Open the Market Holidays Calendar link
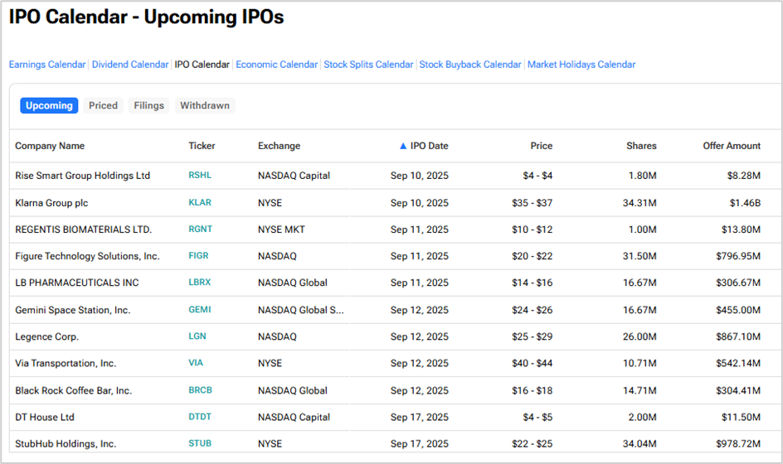Image resolution: width=783 pixels, height=464 pixels. coord(581,65)
